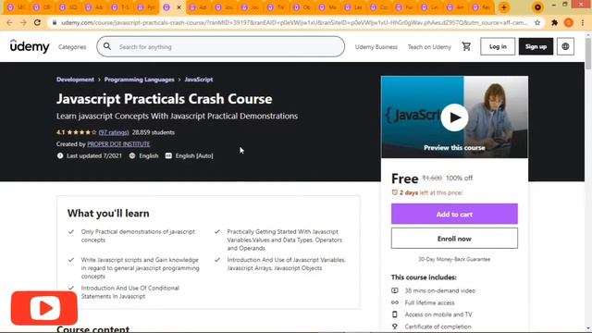The height and width of the screenshot is (333, 592).
Task: Click 'Full lifetime access' text
Action: coord(429,302)
